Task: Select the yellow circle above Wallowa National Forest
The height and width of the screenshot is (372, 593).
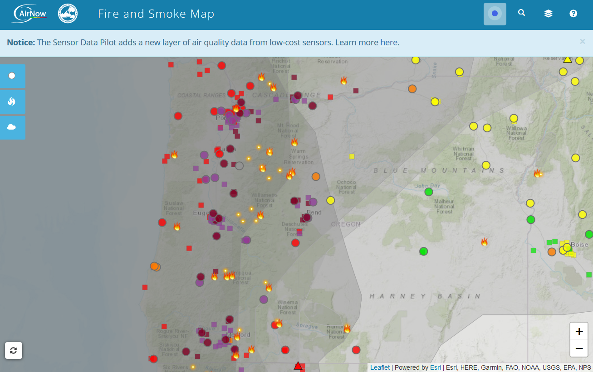Action: pyautogui.click(x=514, y=118)
